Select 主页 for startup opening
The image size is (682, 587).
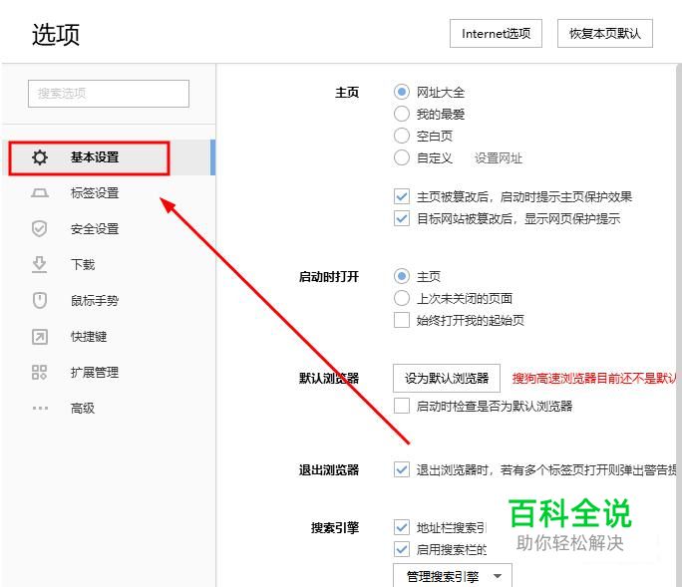coord(402,276)
